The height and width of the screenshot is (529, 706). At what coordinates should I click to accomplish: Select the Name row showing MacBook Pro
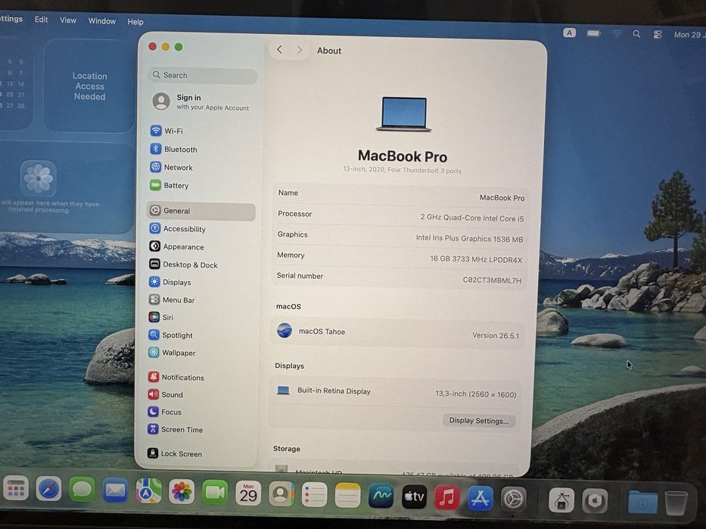click(x=401, y=195)
